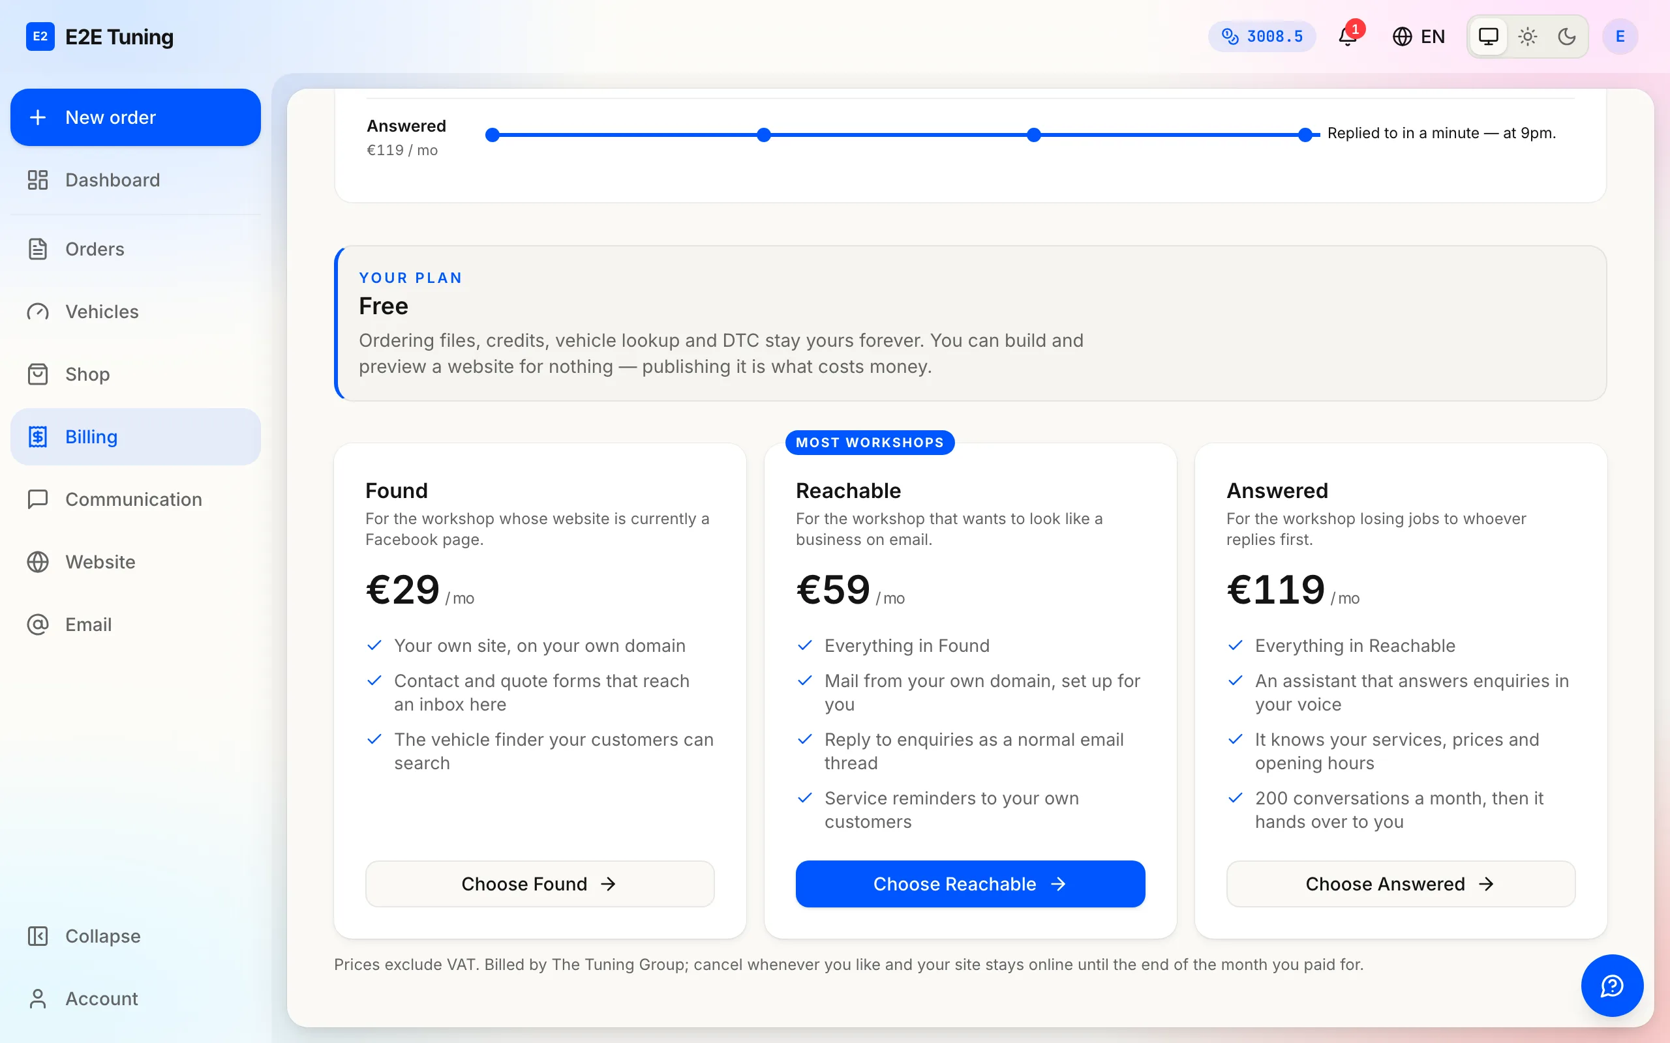Image resolution: width=1670 pixels, height=1043 pixels.
Task: Click the Orders document icon
Action: (x=38, y=249)
